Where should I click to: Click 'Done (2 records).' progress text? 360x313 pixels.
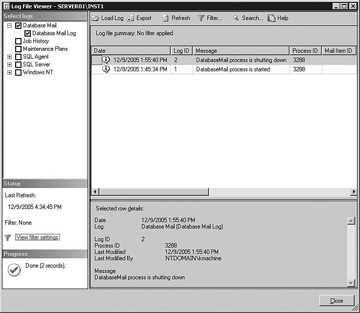click(x=45, y=266)
